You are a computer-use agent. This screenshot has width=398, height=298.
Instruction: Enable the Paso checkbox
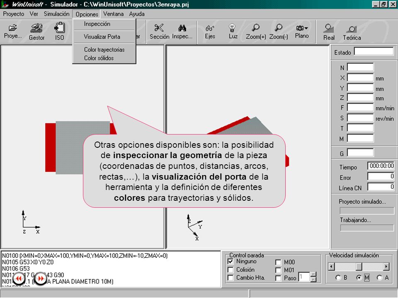pyautogui.click(x=279, y=278)
